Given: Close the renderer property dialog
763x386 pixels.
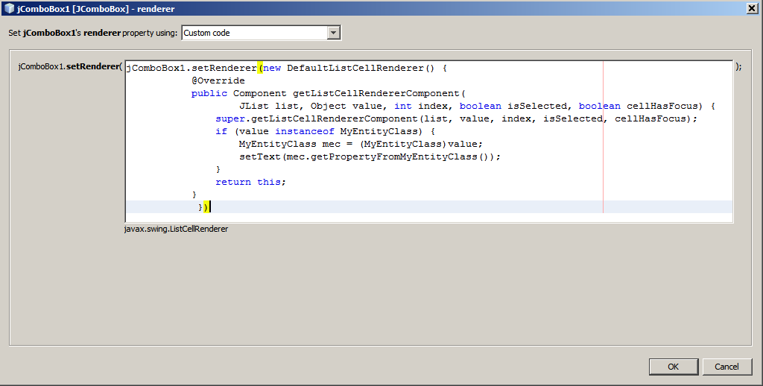Looking at the screenshot, I should click(752, 7).
